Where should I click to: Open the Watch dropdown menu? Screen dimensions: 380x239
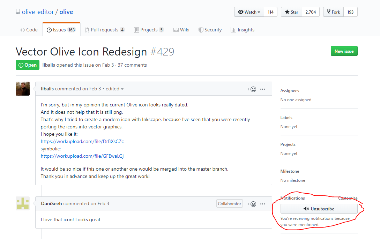coord(249,12)
